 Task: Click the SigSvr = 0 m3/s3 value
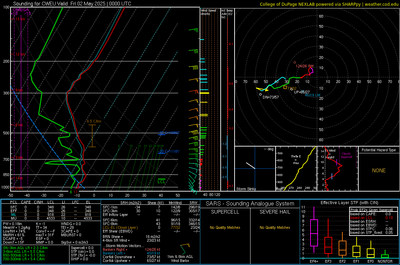tap(75, 242)
